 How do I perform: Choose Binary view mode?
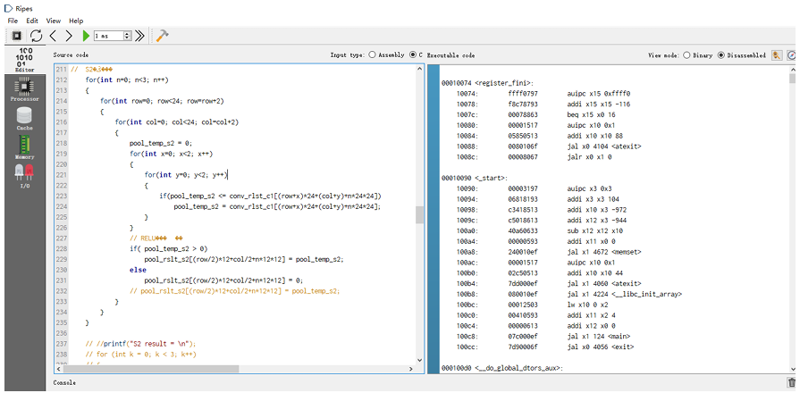pos(686,54)
